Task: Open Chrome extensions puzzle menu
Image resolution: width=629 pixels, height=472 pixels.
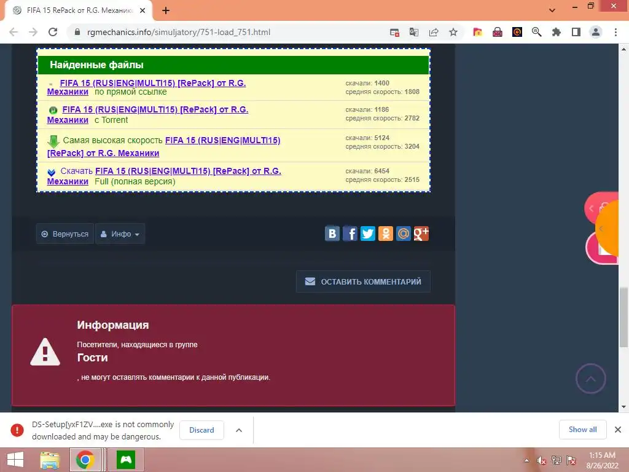Action: pos(557,32)
